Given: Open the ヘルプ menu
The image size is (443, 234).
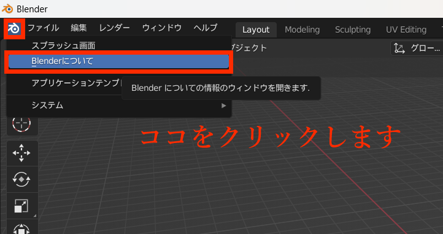Looking at the screenshot, I should pos(206,28).
